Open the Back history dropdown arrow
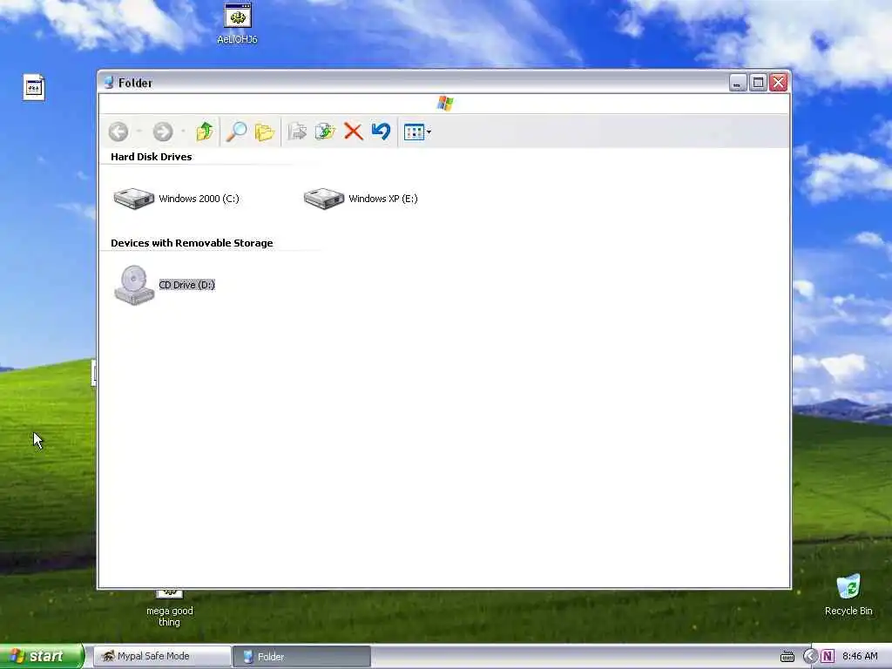 [139, 132]
